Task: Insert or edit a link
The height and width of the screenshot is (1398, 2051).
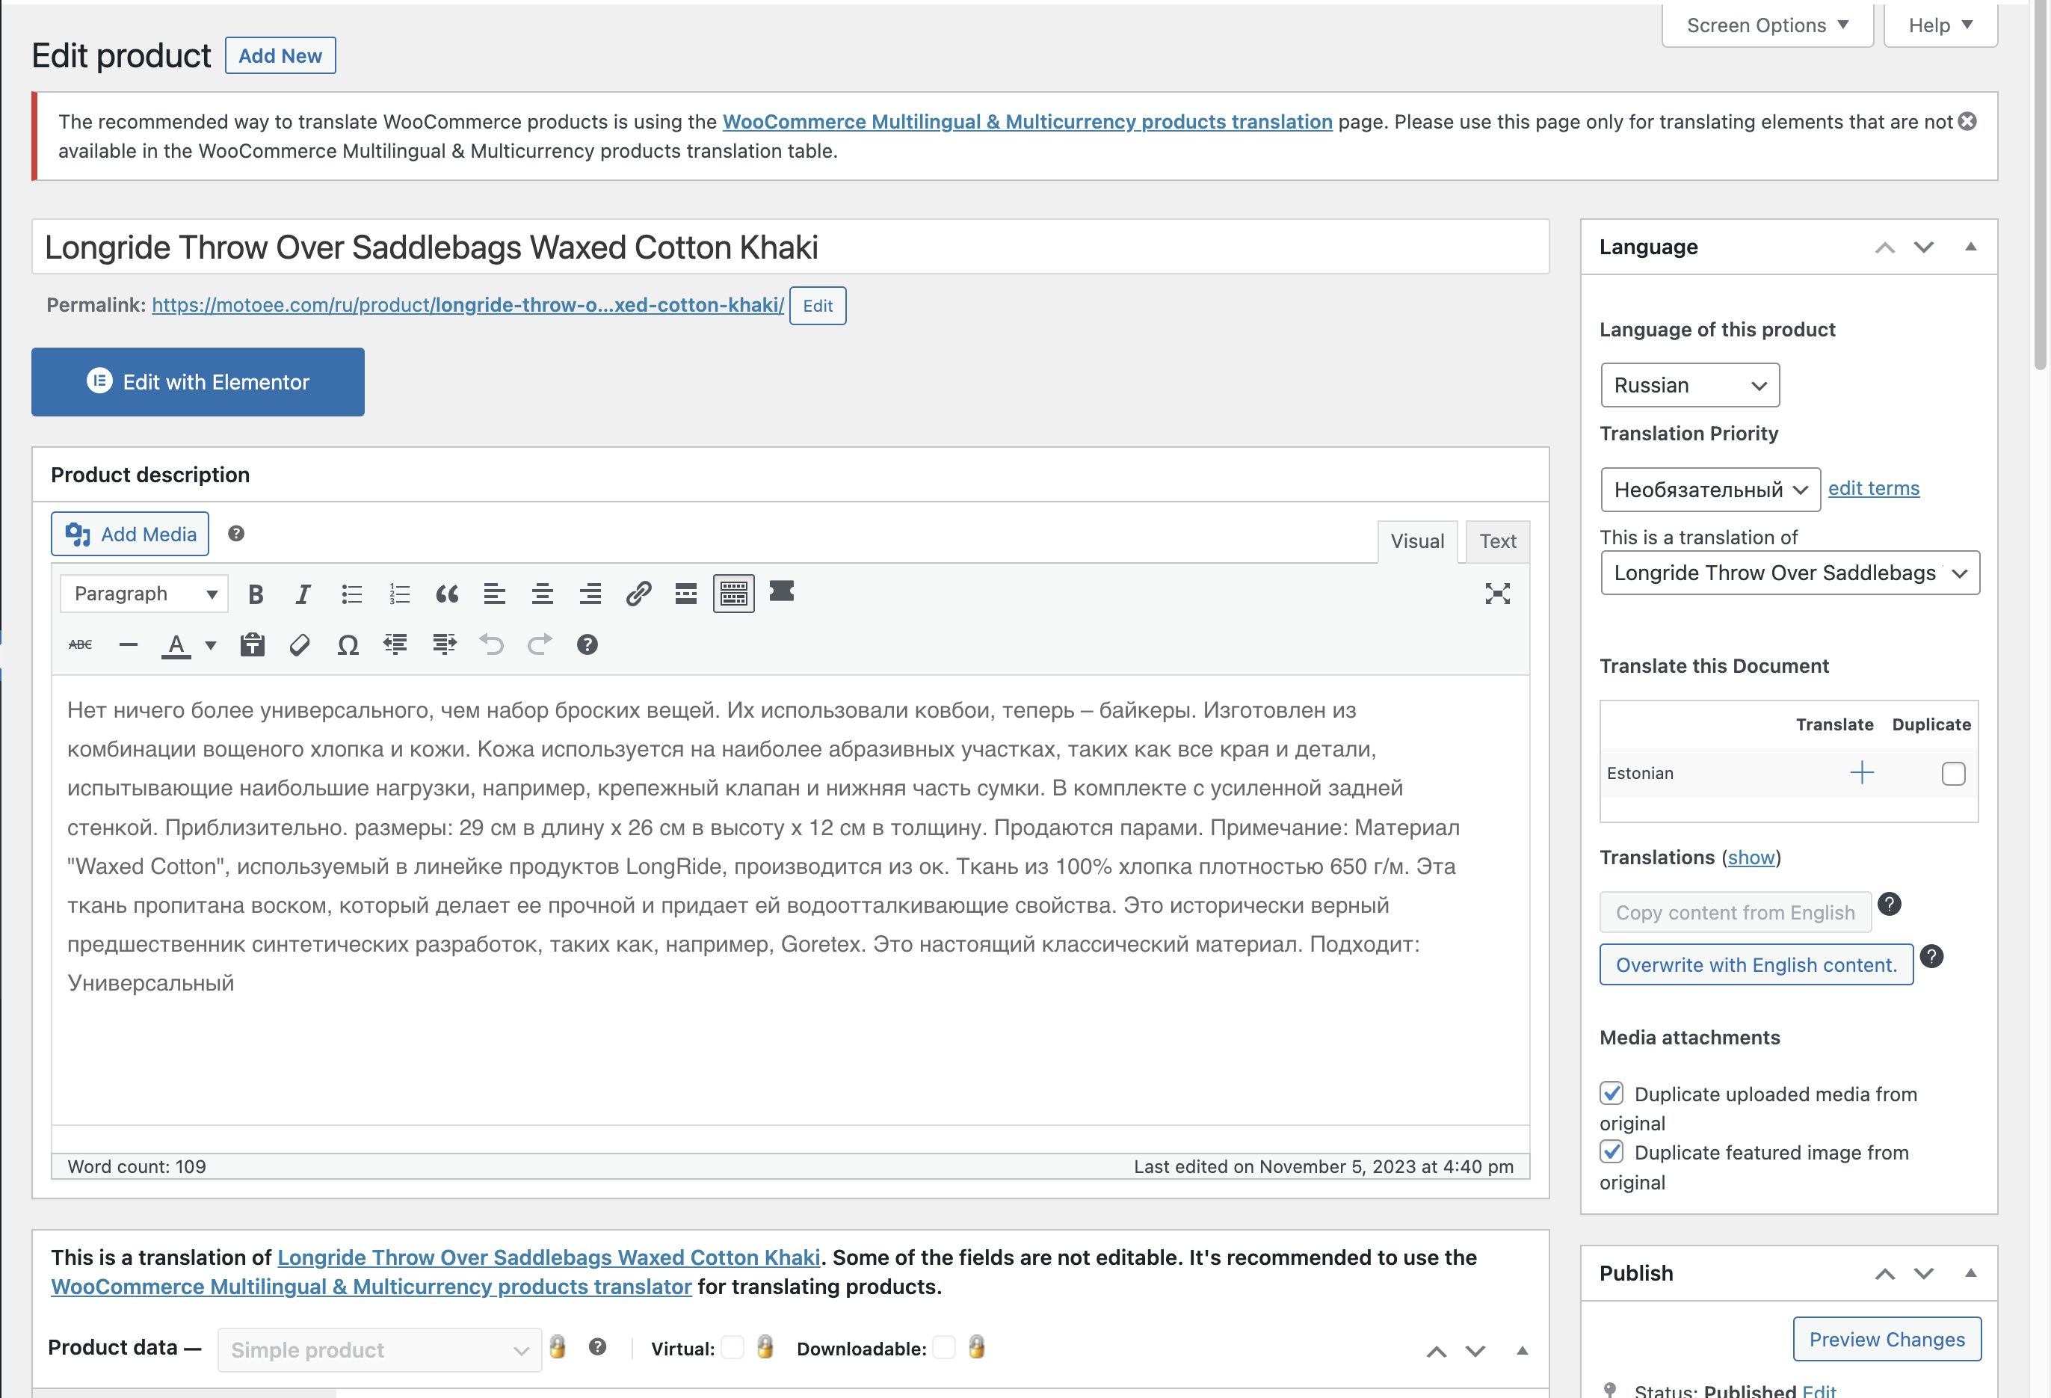Action: pos(638,594)
